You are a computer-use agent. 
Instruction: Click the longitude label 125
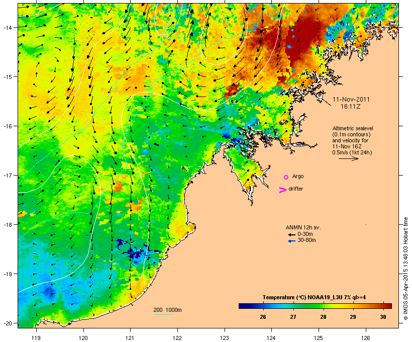(x=319, y=338)
